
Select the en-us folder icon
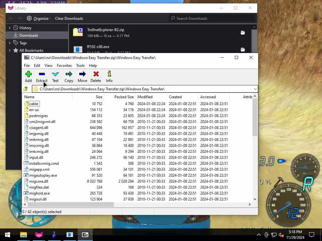[26, 110]
